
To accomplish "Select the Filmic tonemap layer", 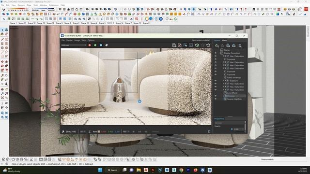I will coord(234,78).
